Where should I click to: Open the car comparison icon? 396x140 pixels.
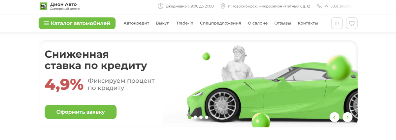point(337,23)
